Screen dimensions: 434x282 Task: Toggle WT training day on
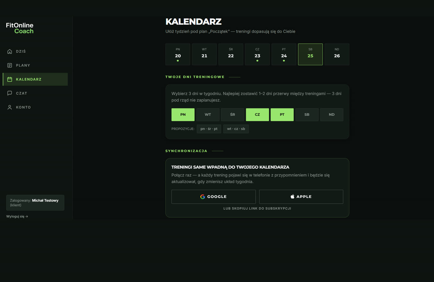(x=208, y=115)
